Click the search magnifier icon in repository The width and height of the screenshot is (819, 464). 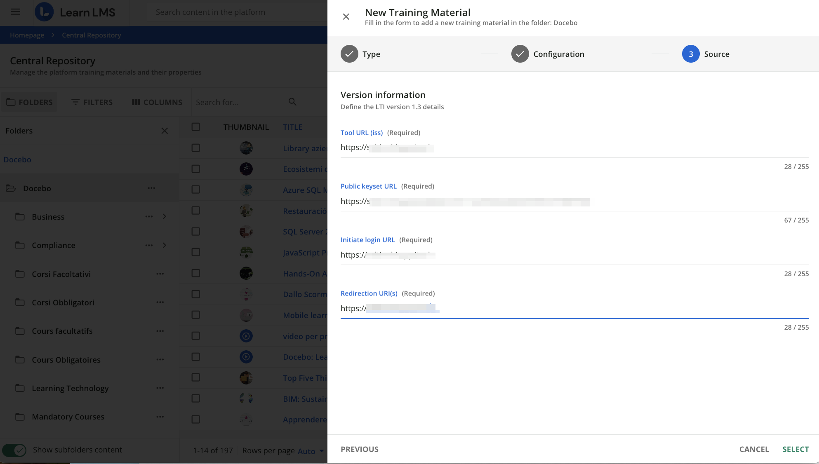[x=292, y=102]
